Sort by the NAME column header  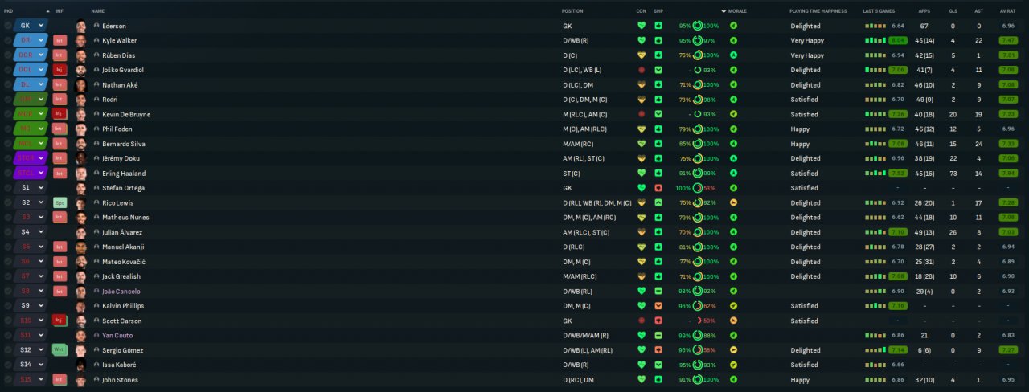pyautogui.click(x=98, y=11)
